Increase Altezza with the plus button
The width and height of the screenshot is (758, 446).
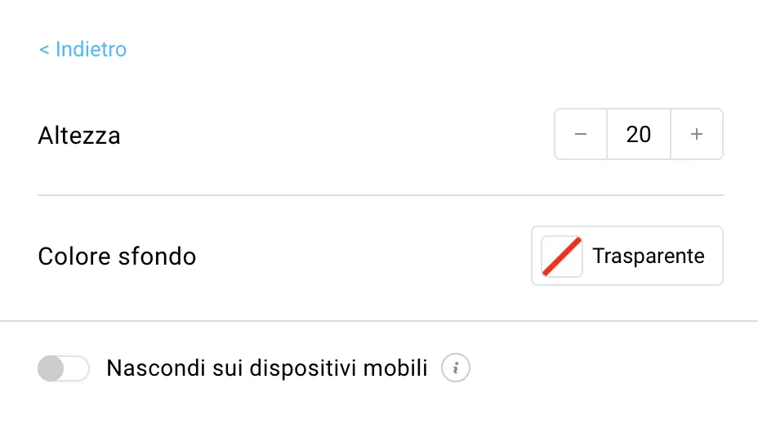[x=697, y=134]
